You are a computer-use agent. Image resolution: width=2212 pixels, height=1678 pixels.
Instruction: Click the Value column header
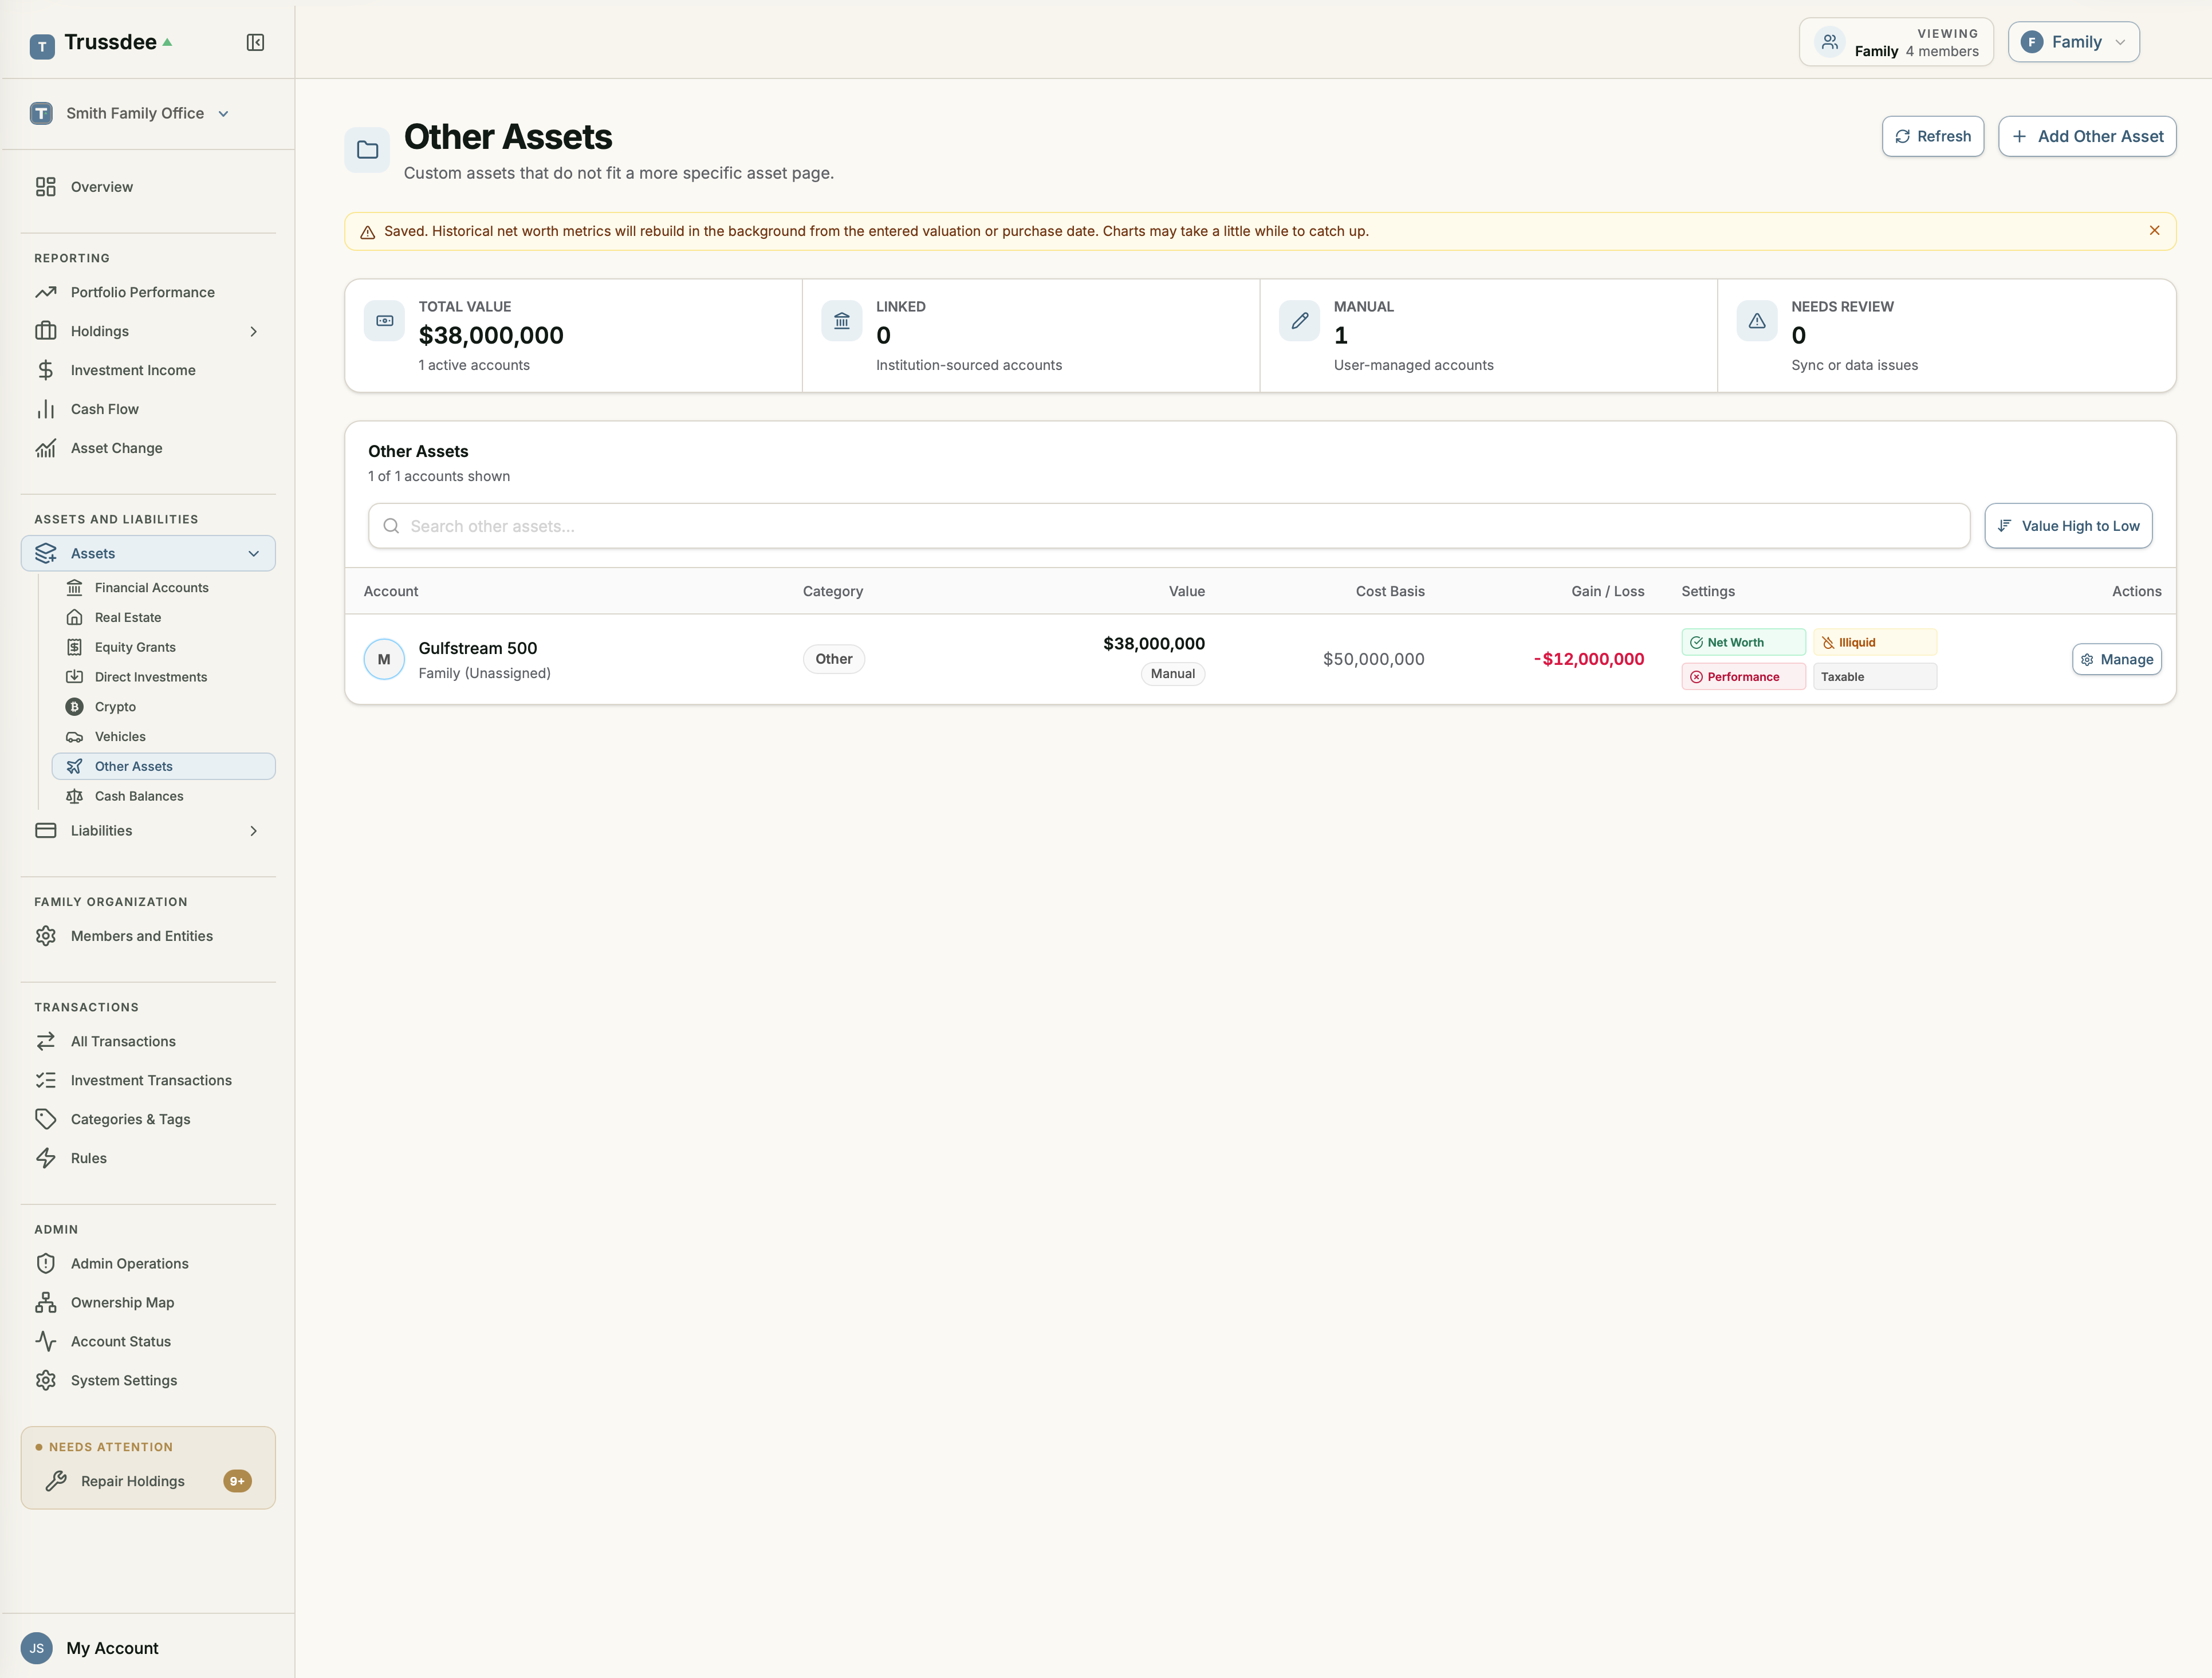tap(1186, 591)
